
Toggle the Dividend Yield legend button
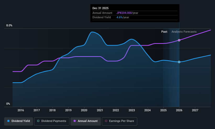[x=19, y=121]
